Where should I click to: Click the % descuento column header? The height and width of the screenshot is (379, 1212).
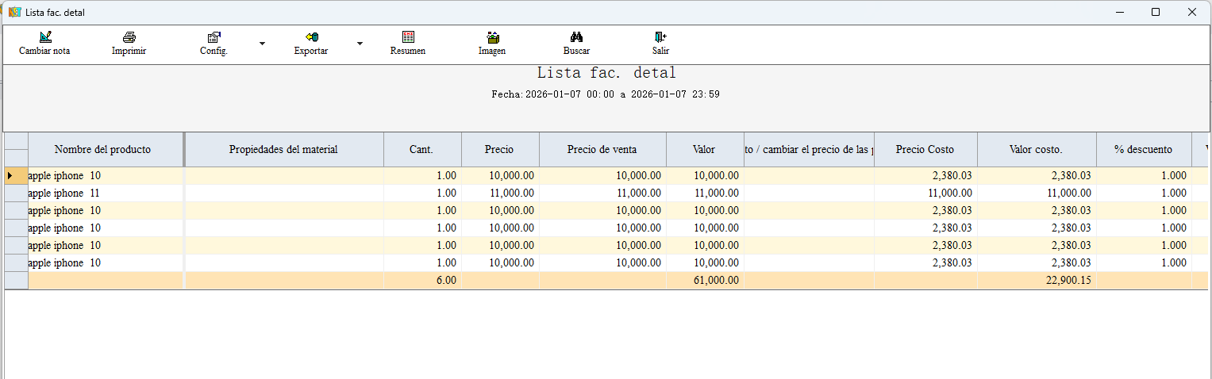[x=1143, y=150]
